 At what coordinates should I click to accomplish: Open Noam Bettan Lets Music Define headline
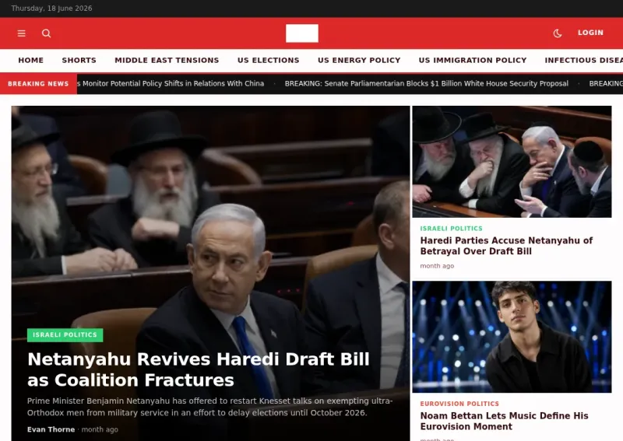[x=504, y=421]
